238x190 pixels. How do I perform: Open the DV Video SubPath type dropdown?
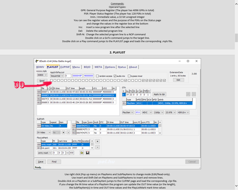(44, 132)
